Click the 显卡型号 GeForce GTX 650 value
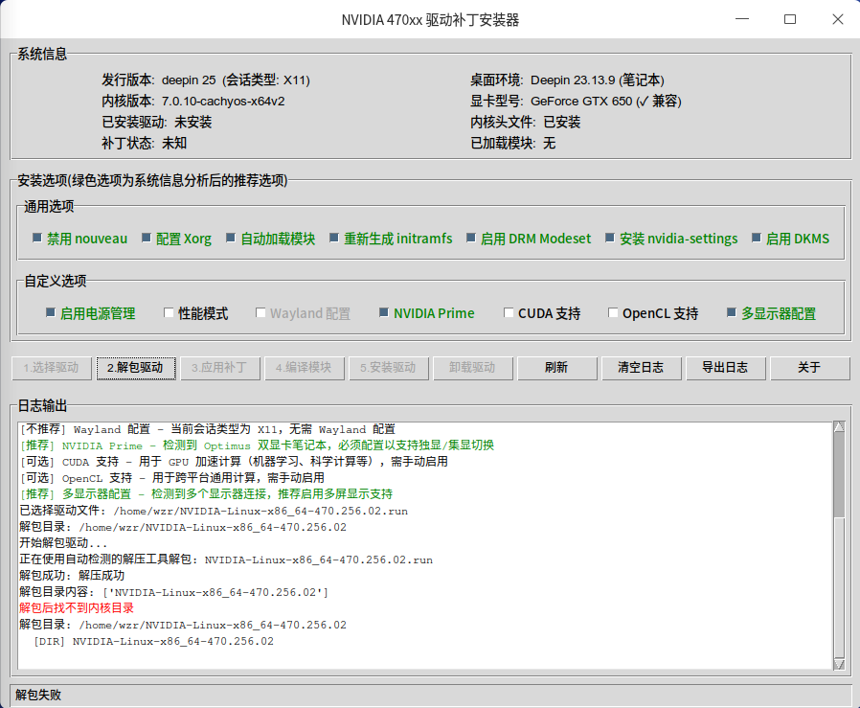The height and width of the screenshot is (708, 860). click(x=606, y=101)
